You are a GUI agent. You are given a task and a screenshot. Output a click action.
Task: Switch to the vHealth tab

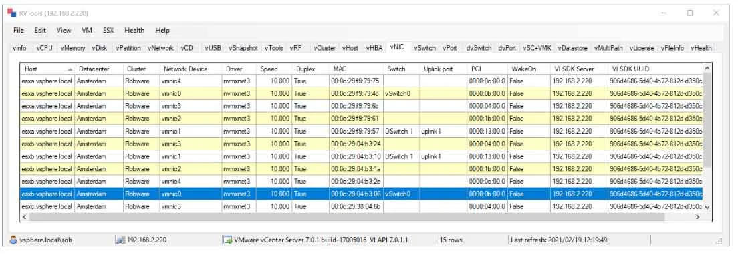(701, 48)
